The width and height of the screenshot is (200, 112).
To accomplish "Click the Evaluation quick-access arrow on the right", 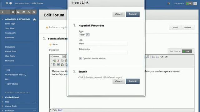I will click(x=34, y=111).
